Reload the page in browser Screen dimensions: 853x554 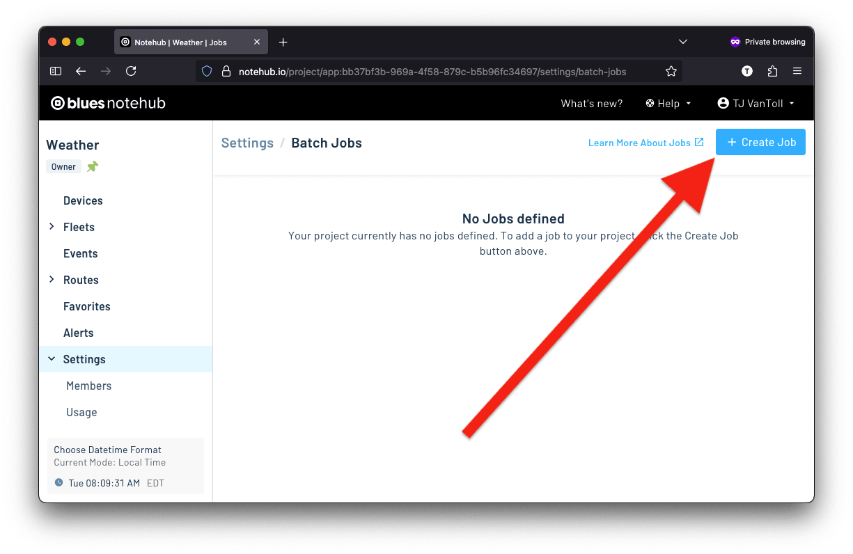131,71
